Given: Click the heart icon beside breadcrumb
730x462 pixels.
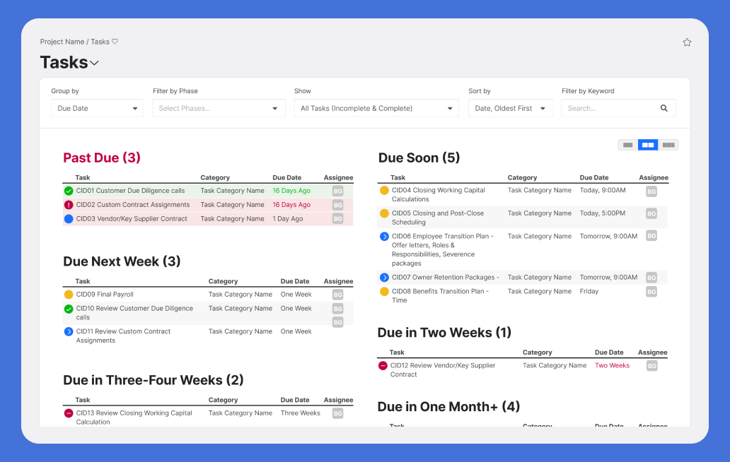Looking at the screenshot, I should pos(115,42).
